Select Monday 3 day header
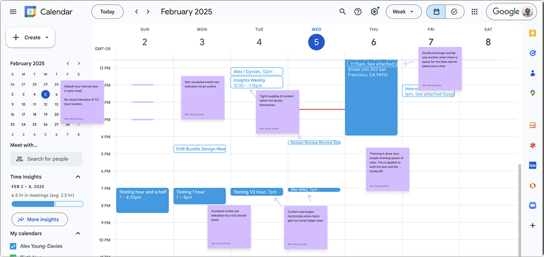The image size is (544, 257). coord(202,42)
